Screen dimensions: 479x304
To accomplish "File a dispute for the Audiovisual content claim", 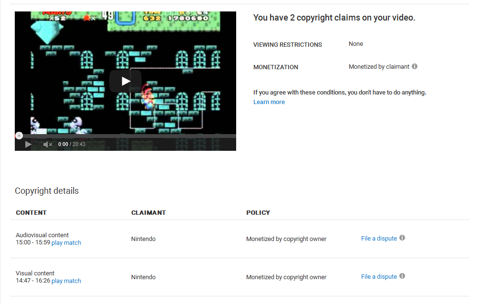I will point(379,238).
